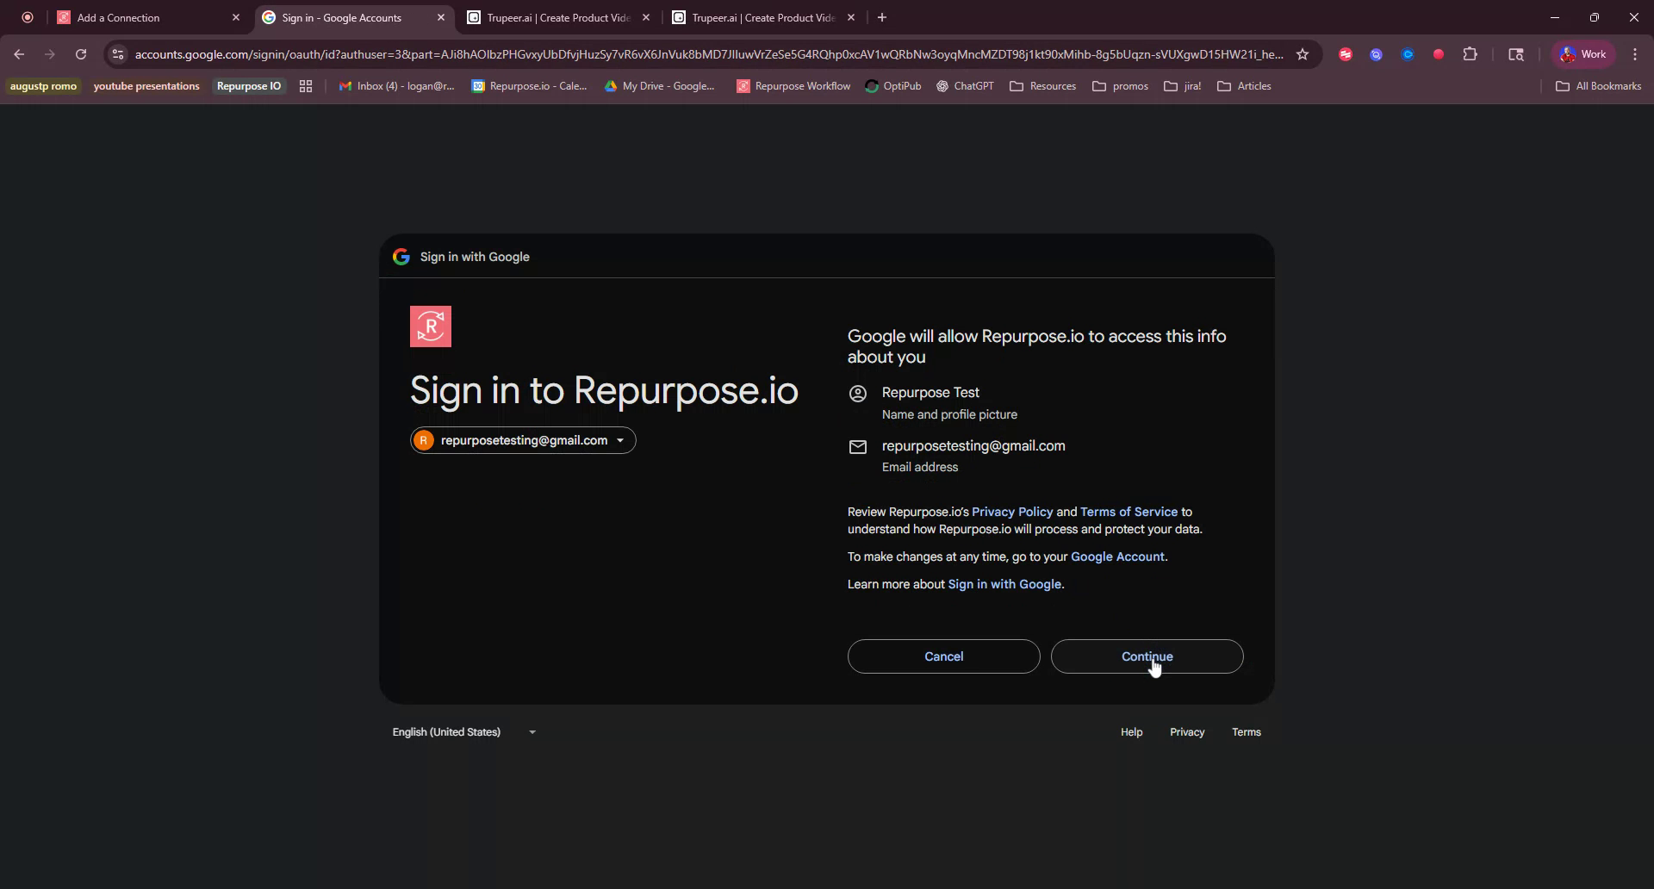Open the Terms of Service link
Screen dimensions: 1654x889
[1129, 511]
